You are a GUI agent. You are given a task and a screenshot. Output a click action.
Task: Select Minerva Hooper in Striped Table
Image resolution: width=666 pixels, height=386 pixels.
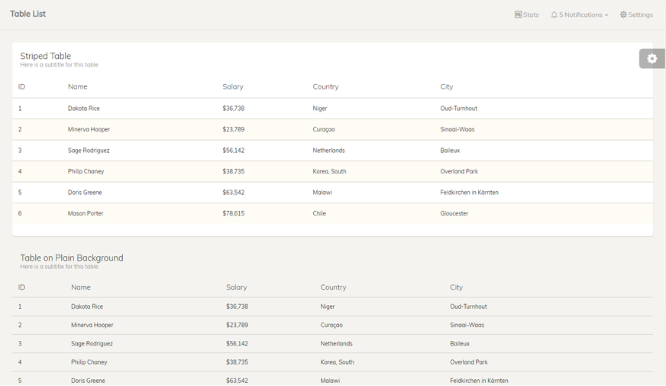(x=89, y=129)
